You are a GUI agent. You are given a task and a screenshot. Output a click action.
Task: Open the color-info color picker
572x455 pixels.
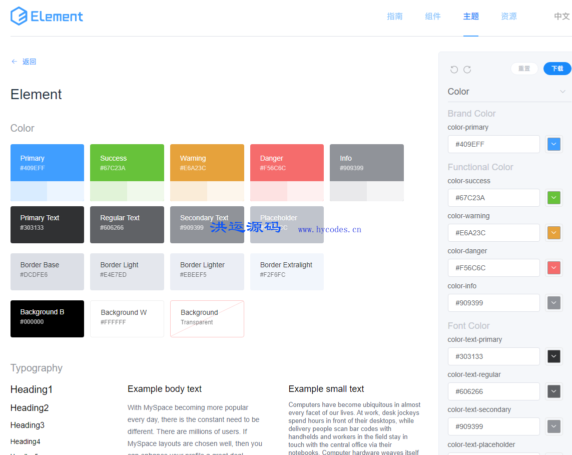point(554,303)
